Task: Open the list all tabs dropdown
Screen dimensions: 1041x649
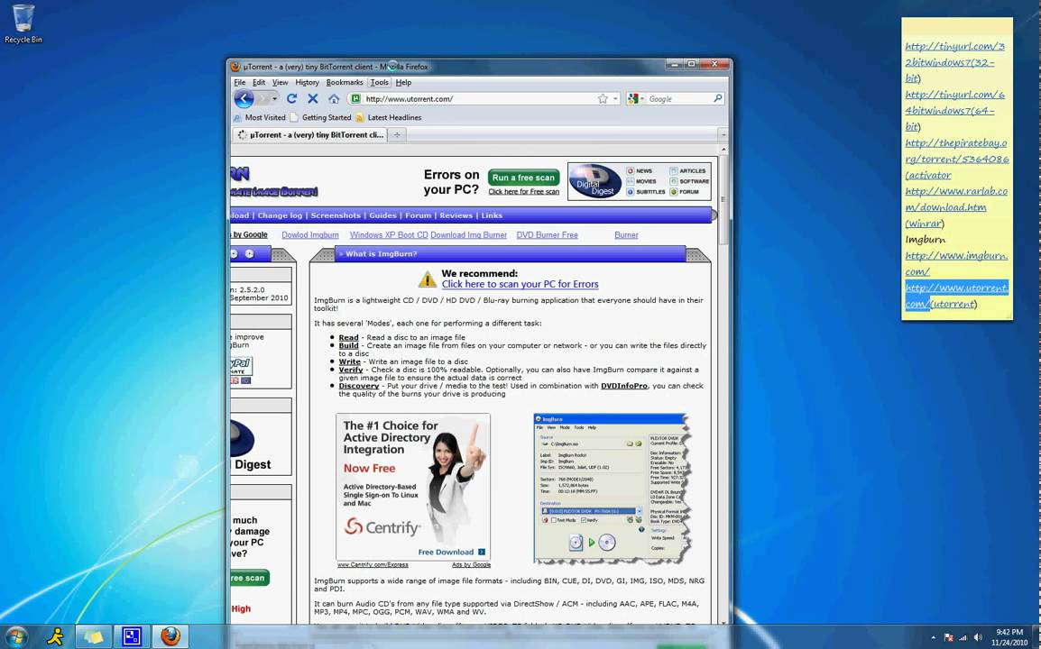Action: click(723, 134)
